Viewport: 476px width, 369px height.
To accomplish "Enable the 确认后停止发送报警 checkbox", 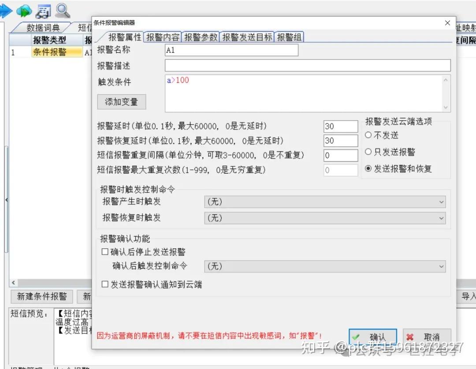I will click(104, 251).
